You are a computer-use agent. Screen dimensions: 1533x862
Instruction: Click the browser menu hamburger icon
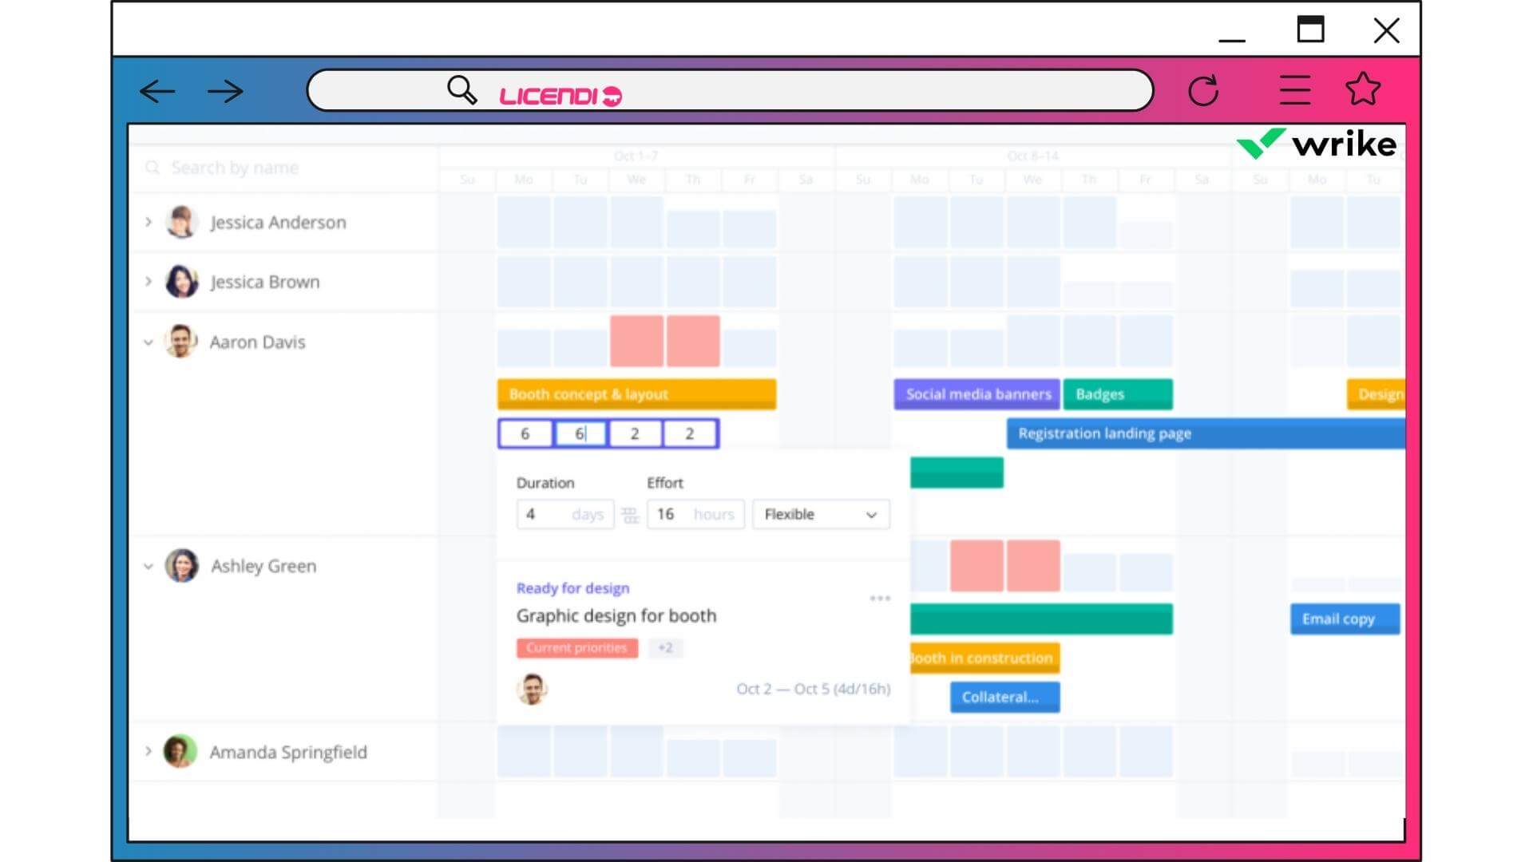coord(1294,89)
